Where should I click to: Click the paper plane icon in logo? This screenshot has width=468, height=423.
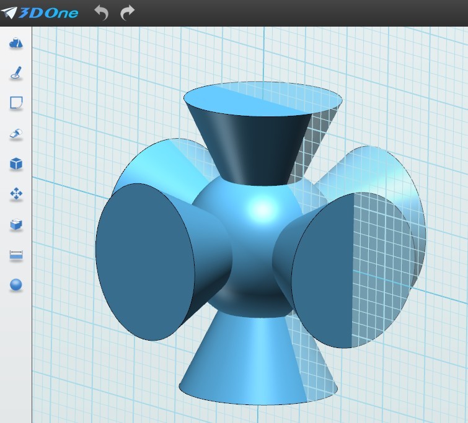[9, 12]
